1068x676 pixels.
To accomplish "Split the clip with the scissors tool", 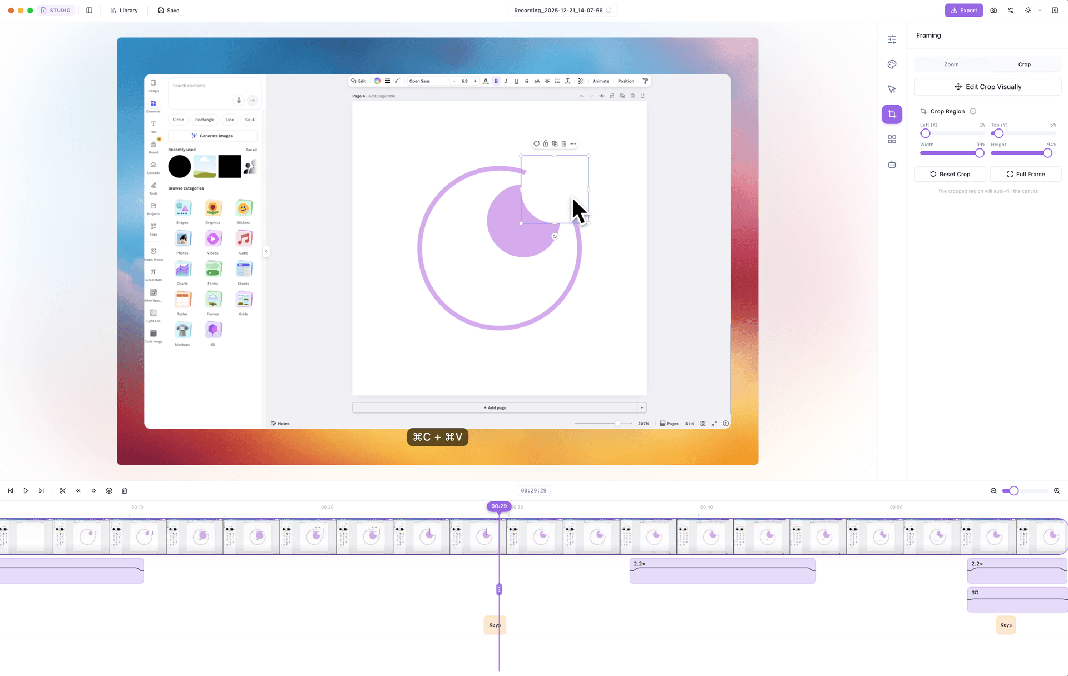I will point(62,491).
